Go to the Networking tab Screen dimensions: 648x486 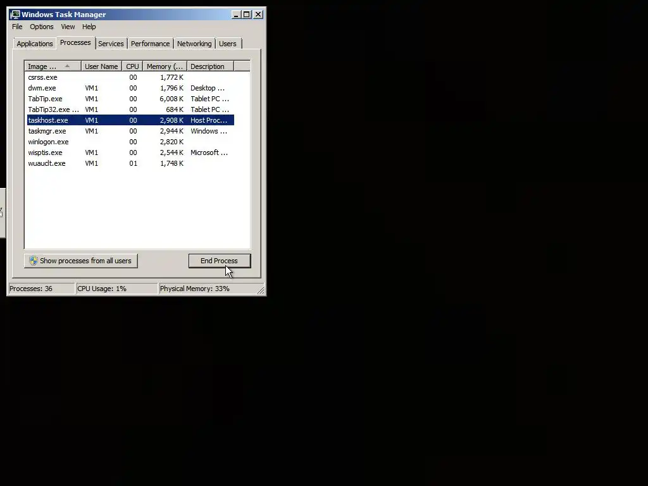tap(194, 44)
